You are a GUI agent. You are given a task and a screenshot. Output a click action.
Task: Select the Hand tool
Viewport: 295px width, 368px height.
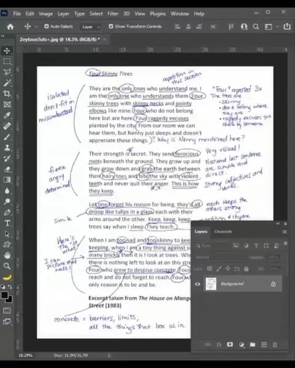pyautogui.click(x=7, y=255)
